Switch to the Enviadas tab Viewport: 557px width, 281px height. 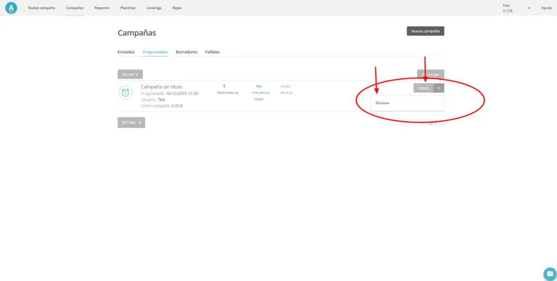pyautogui.click(x=126, y=52)
